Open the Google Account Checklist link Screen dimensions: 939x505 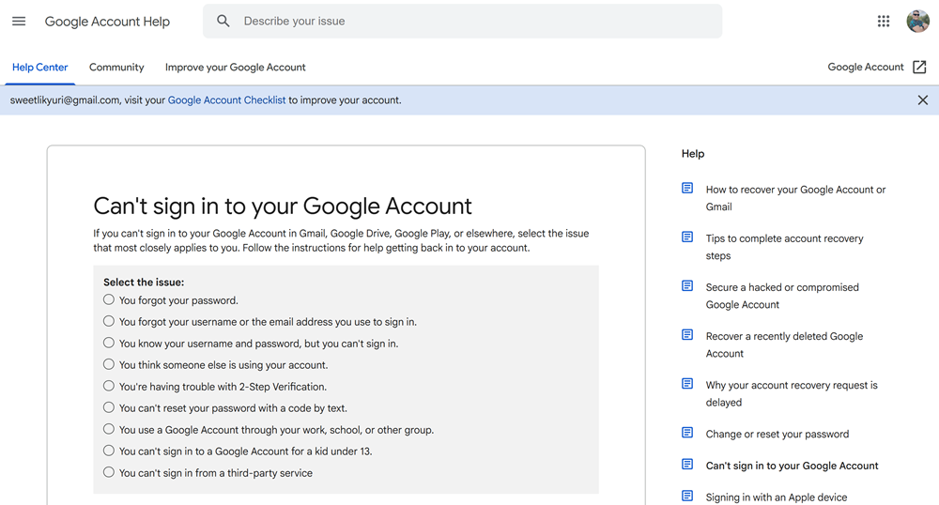[x=226, y=99]
